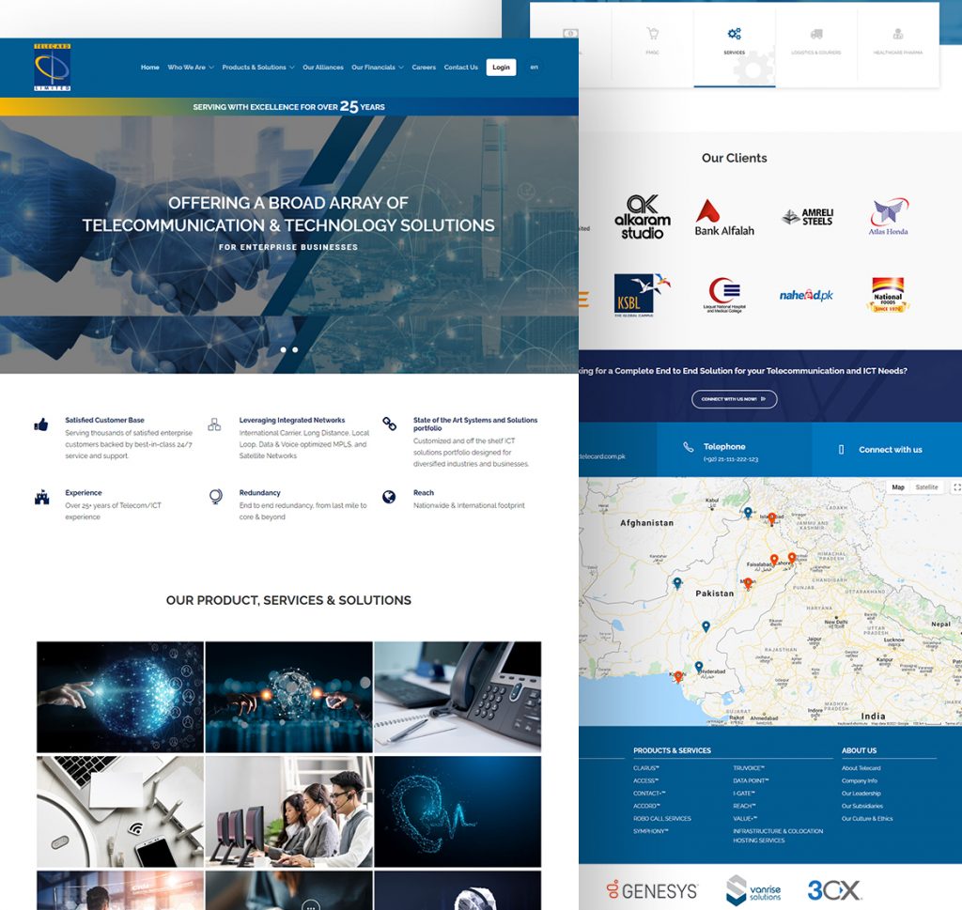Click the Login button
Image resolution: width=962 pixels, height=910 pixels.
pos(501,68)
